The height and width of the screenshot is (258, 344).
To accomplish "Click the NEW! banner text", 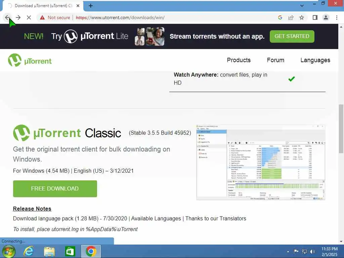I will click(x=34, y=36).
